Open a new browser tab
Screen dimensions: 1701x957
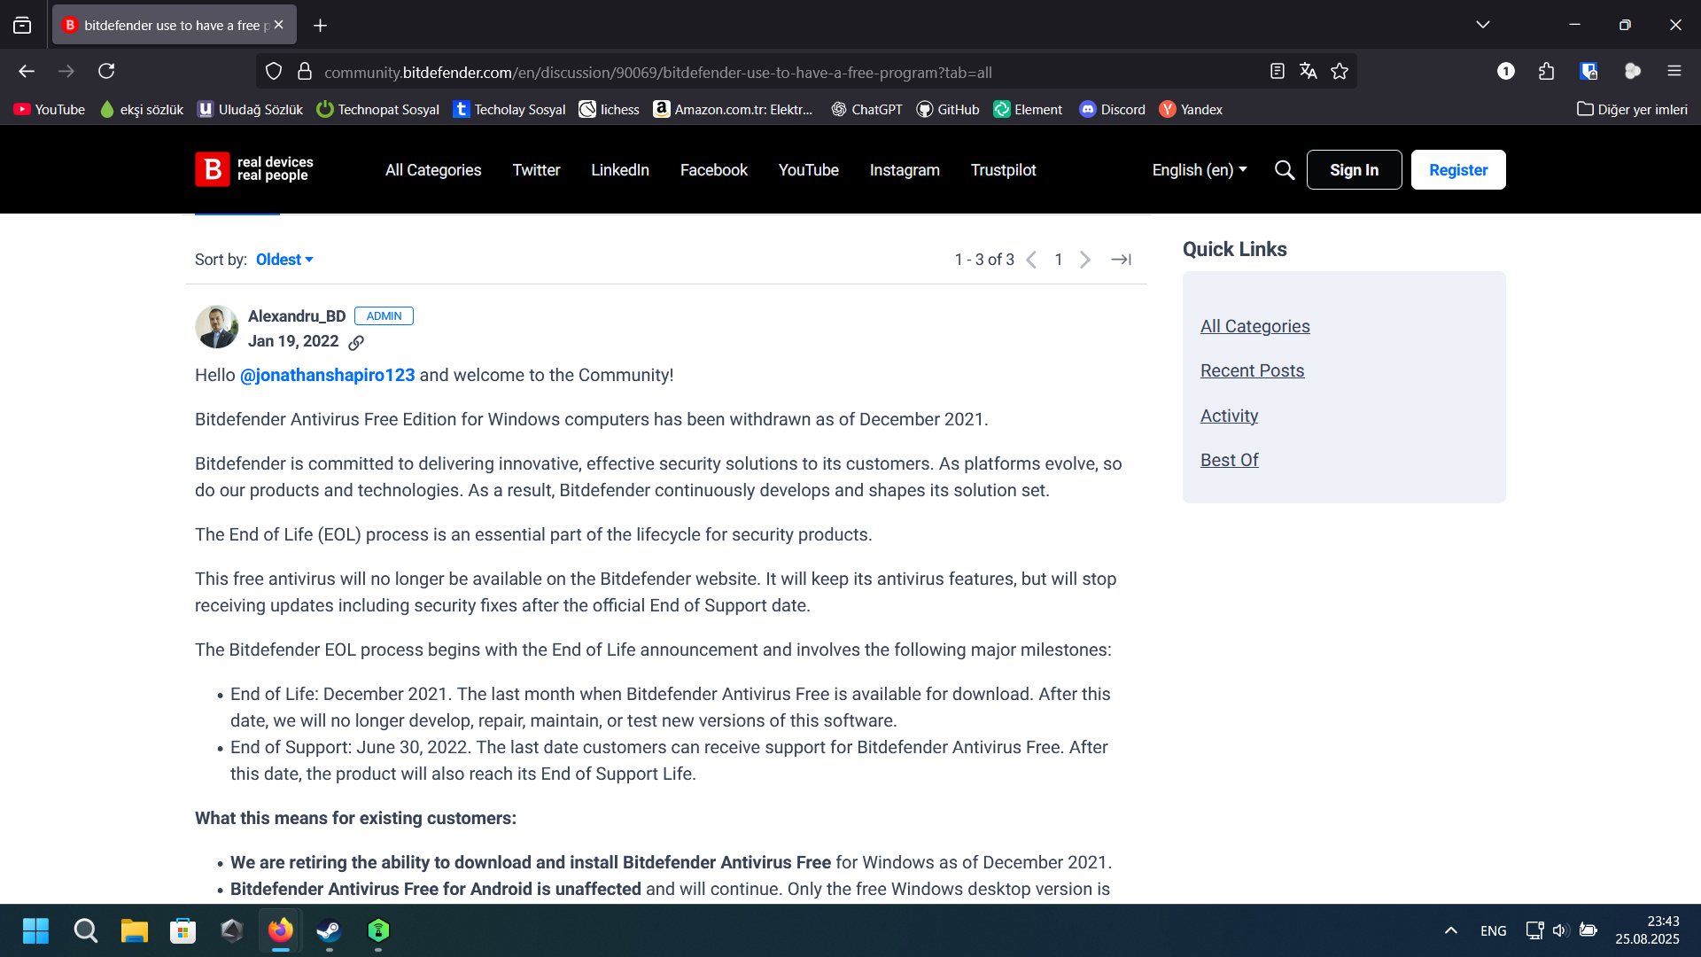click(x=321, y=26)
